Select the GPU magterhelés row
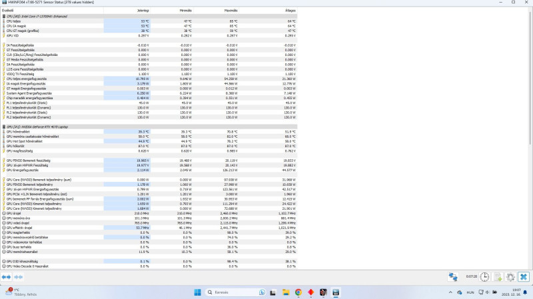This screenshot has height=299, width=533. point(149,232)
